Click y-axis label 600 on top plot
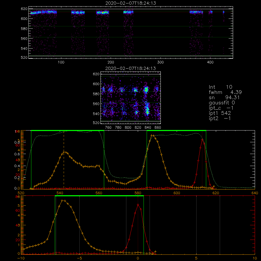Viewport: 261px width, 261px height. point(24,19)
